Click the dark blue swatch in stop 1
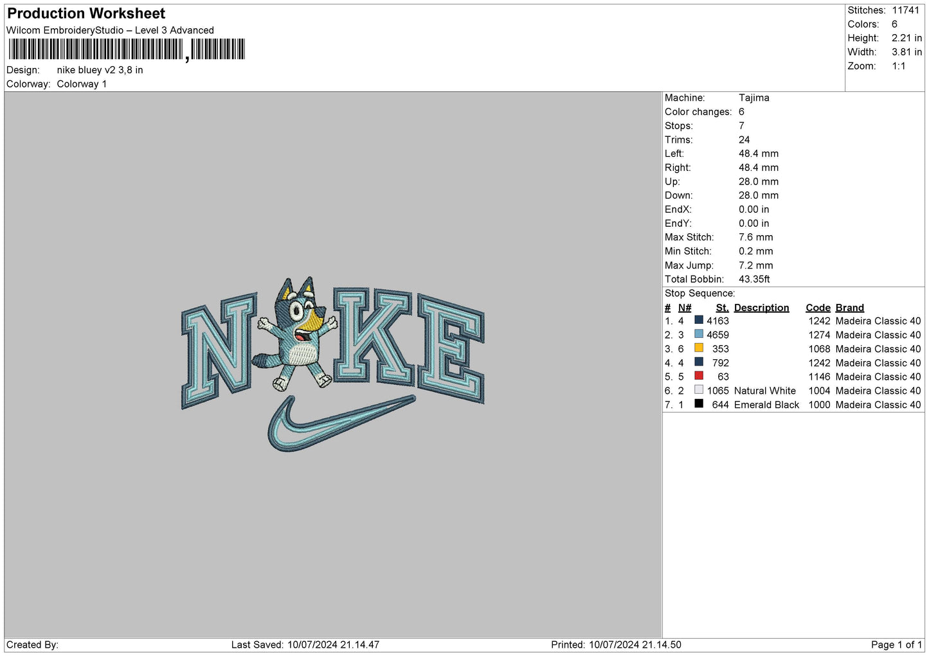The image size is (929, 656). click(699, 320)
